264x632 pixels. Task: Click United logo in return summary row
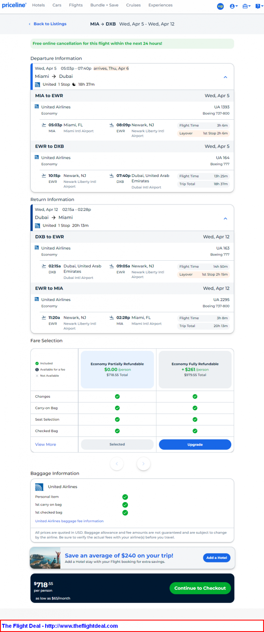[37, 226]
